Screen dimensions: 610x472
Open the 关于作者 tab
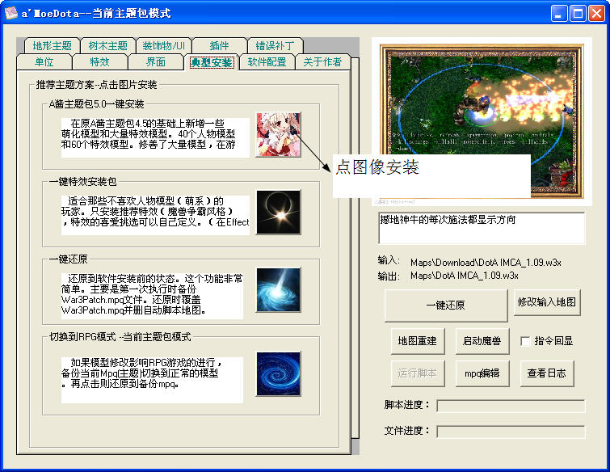tap(322, 62)
